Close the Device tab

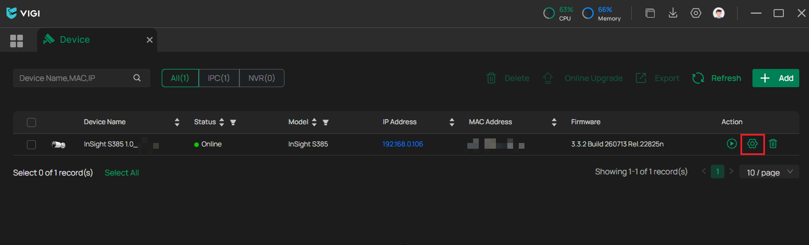(150, 40)
